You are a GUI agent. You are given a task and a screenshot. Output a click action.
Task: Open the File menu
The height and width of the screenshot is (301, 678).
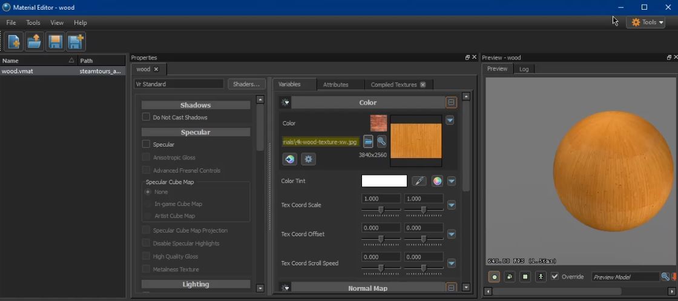point(11,22)
